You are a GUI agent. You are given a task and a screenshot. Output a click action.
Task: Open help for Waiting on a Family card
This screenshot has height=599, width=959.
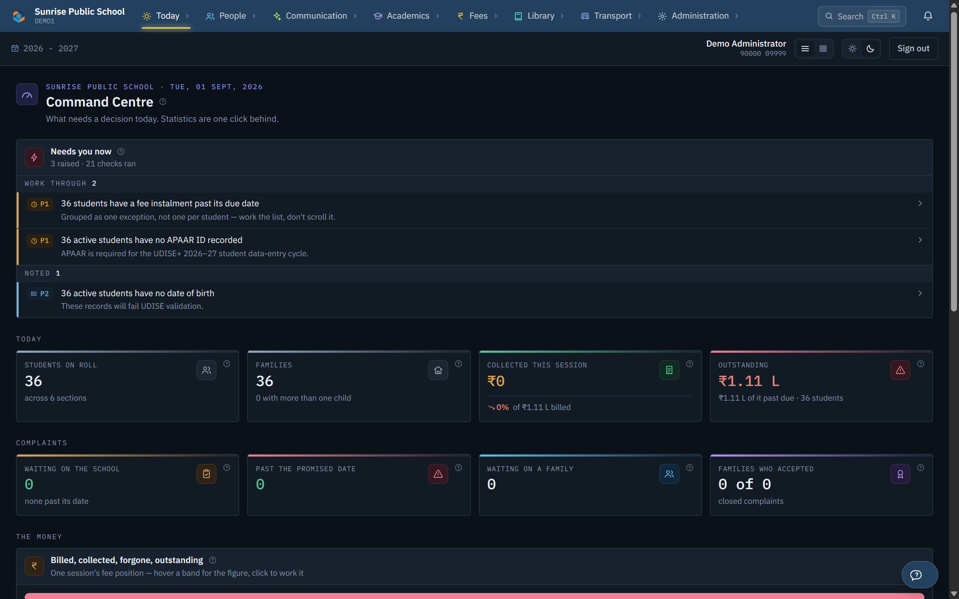tap(690, 468)
